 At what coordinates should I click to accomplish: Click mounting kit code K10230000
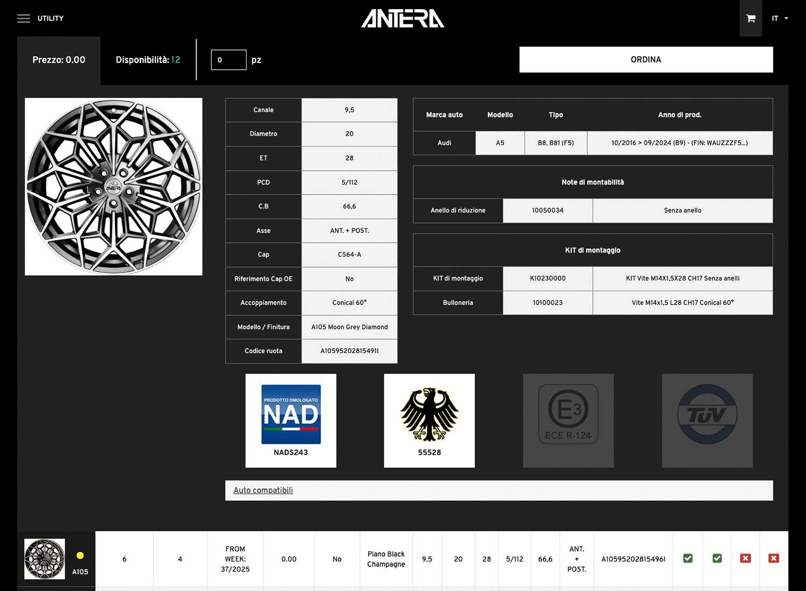(x=548, y=278)
